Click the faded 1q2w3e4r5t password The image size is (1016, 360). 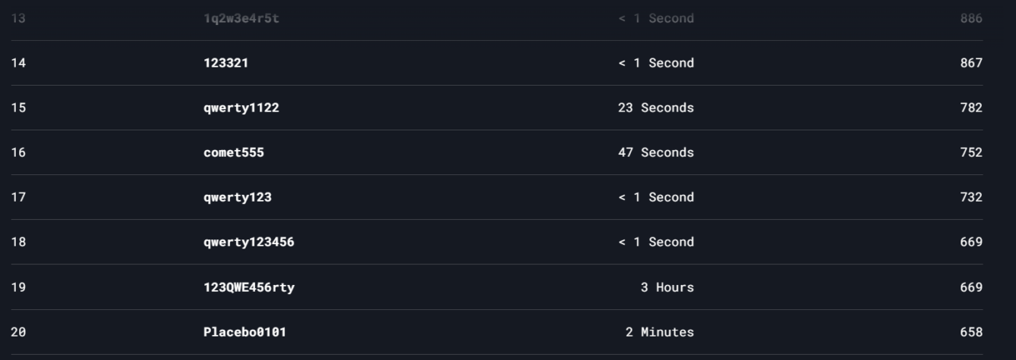point(241,18)
